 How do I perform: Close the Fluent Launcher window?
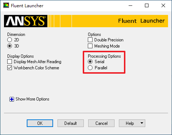click(x=163, y=5)
